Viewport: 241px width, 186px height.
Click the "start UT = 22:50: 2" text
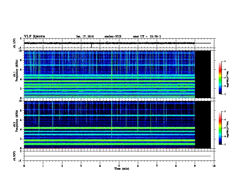coord(147,36)
